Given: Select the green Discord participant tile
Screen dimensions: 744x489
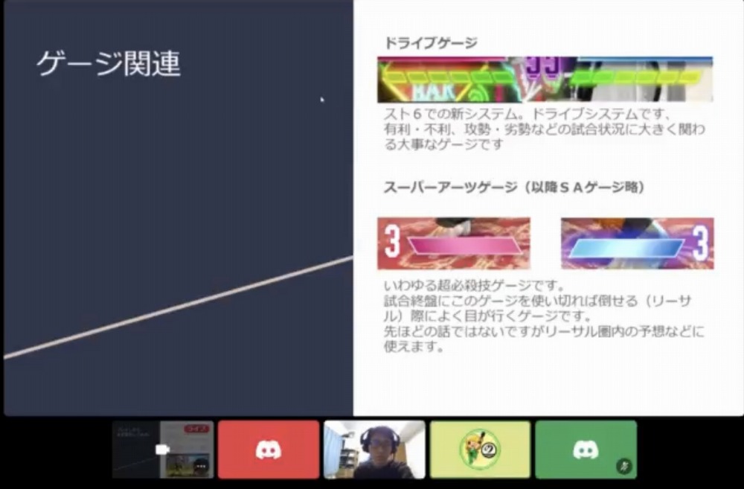Looking at the screenshot, I should pos(586,450).
